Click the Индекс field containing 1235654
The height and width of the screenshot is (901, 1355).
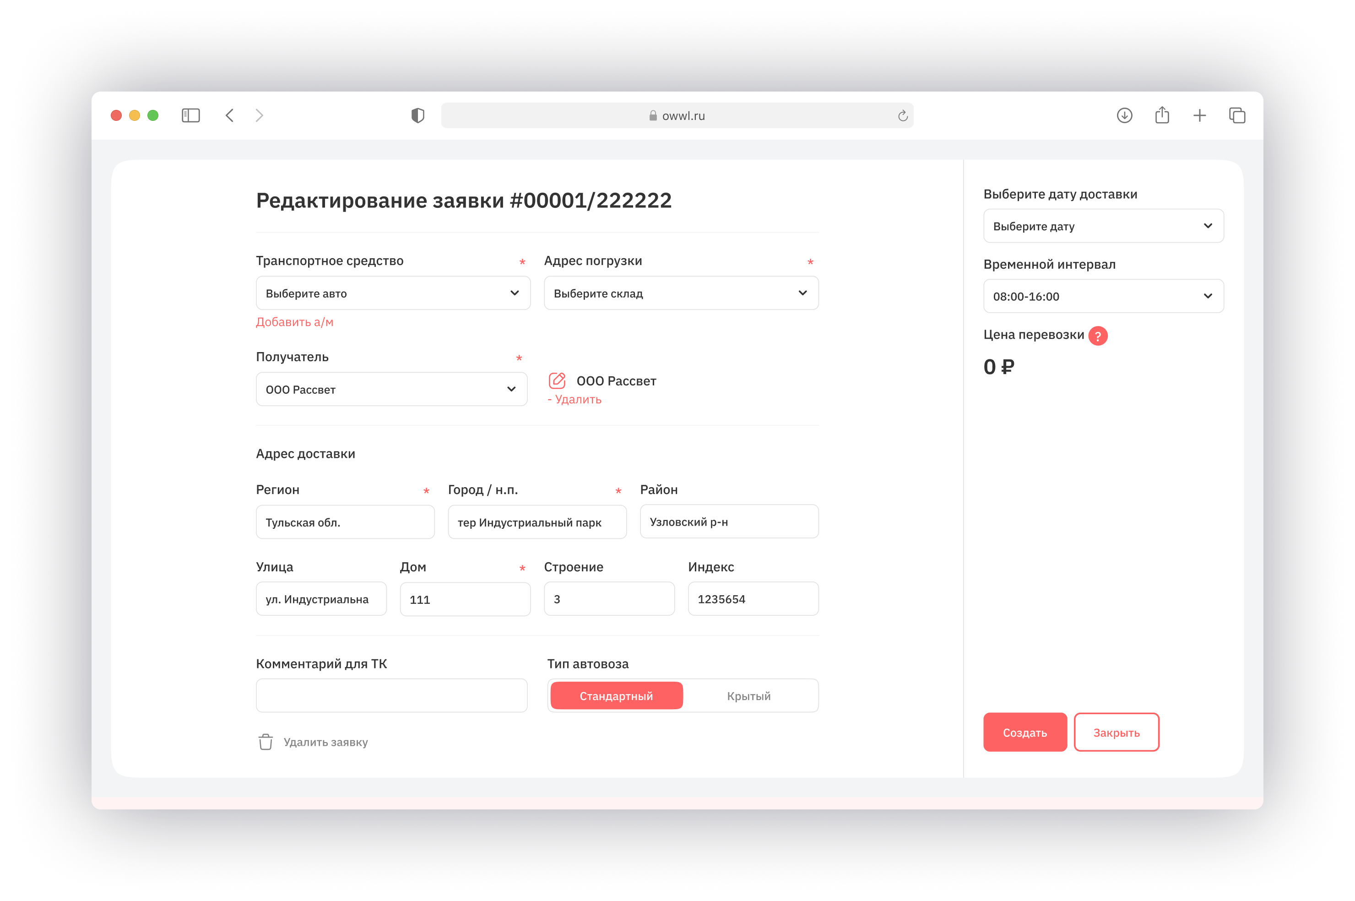753,599
